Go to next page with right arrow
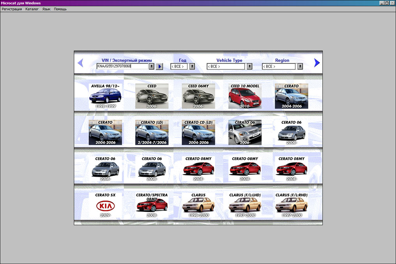Viewport: 396px width, 264px height. pyautogui.click(x=316, y=63)
